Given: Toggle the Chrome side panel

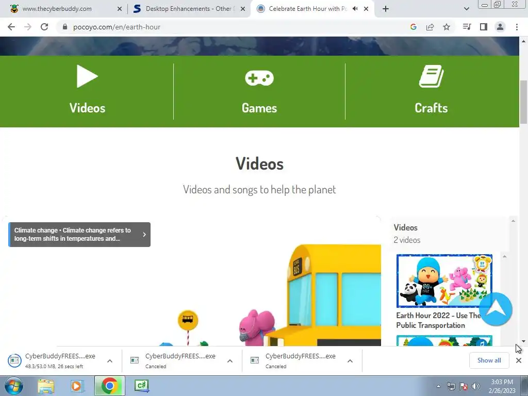Looking at the screenshot, I should click(484, 27).
